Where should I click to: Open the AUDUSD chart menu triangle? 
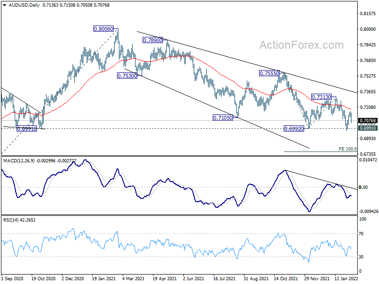5,5
